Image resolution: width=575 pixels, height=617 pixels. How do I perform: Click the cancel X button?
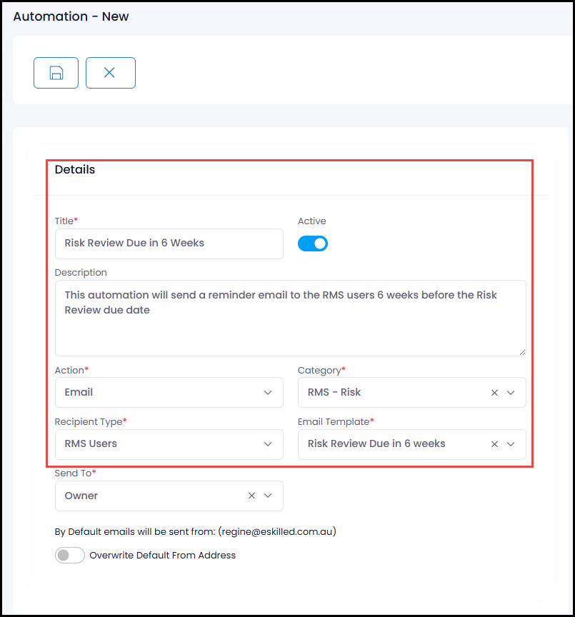tap(111, 73)
